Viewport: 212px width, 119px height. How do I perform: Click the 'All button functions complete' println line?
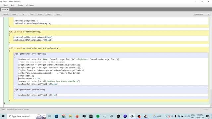tap(50, 81)
